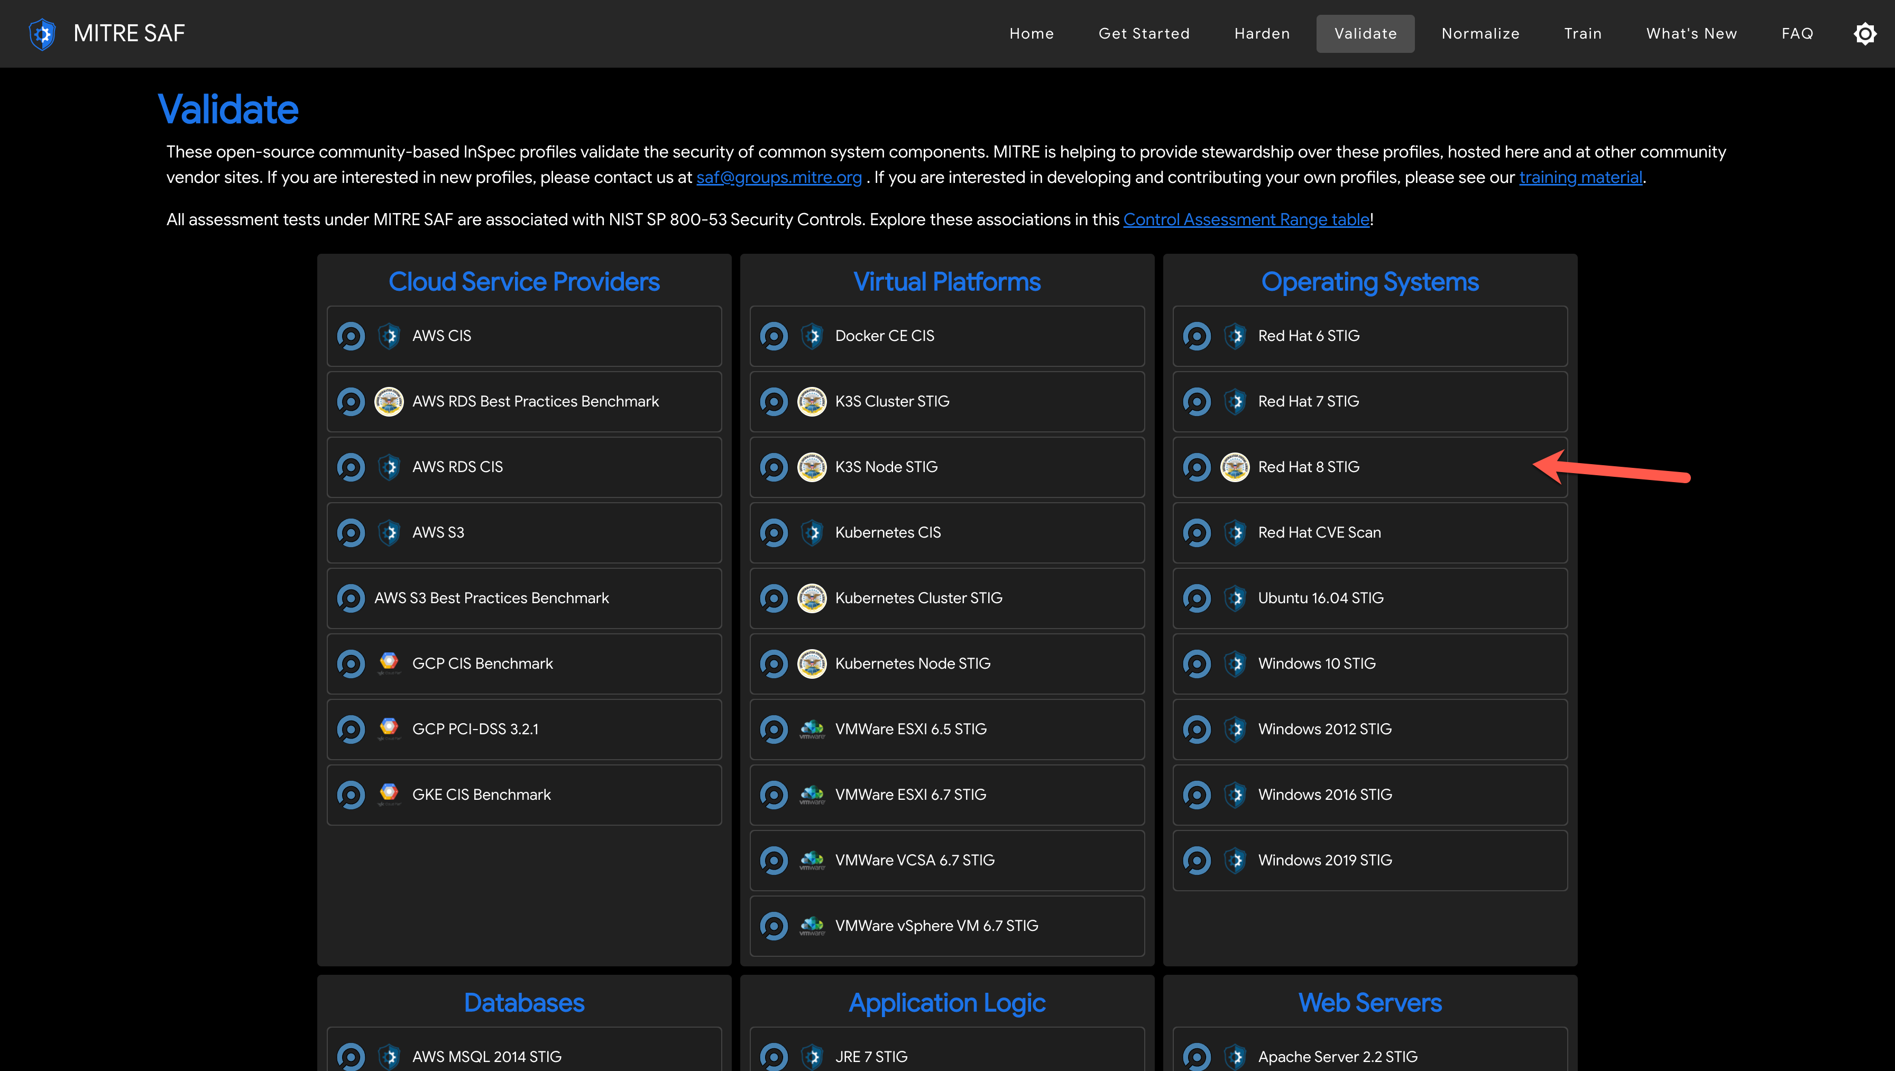Click the VMware icon beside VMWare ESXI 6.7 STIG
Screen dimensions: 1895x1071
pyautogui.click(x=812, y=795)
